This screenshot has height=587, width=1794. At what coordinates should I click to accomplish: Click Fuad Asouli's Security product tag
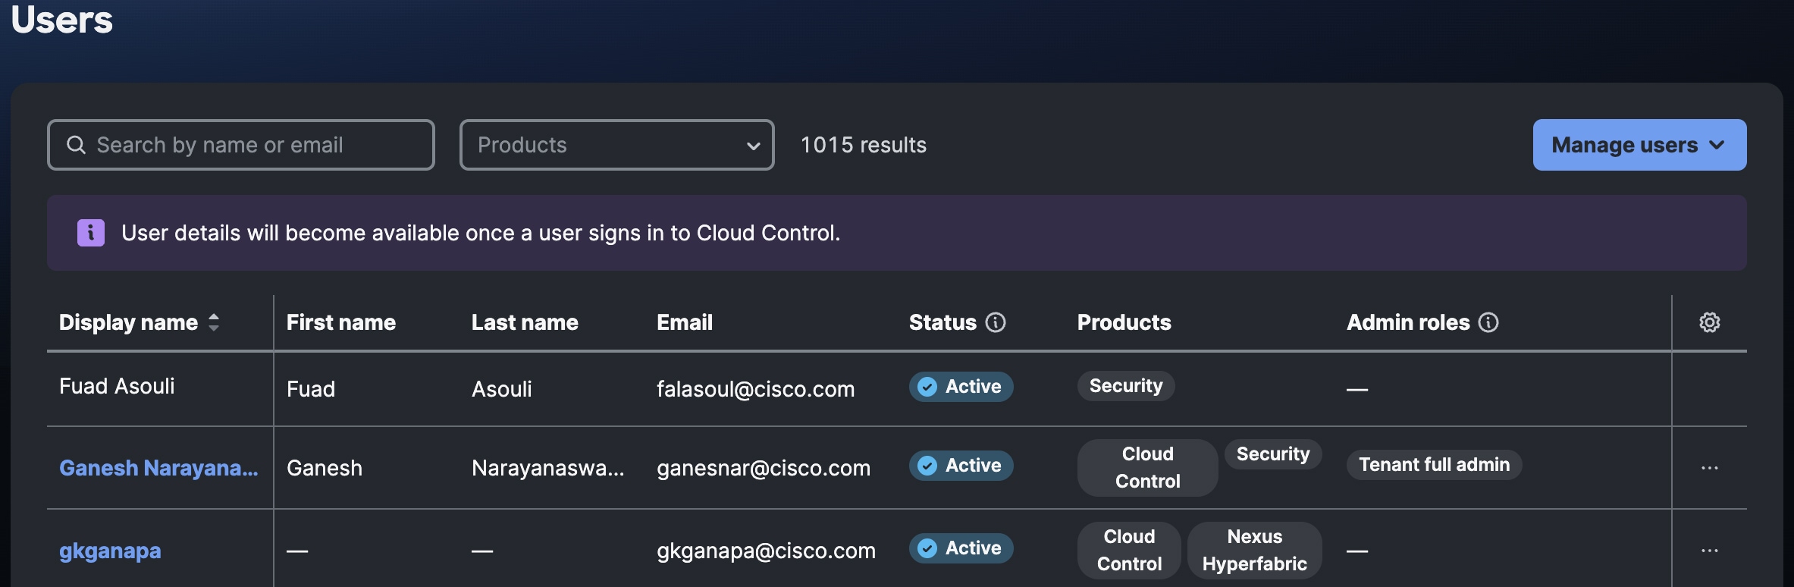(1126, 386)
